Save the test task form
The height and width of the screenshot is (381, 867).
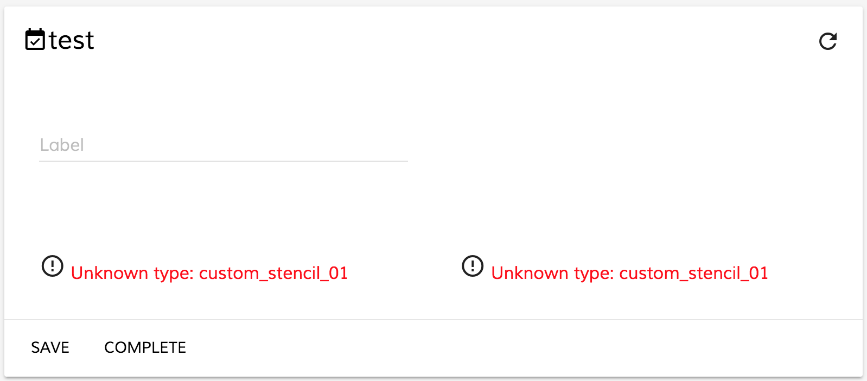point(50,347)
